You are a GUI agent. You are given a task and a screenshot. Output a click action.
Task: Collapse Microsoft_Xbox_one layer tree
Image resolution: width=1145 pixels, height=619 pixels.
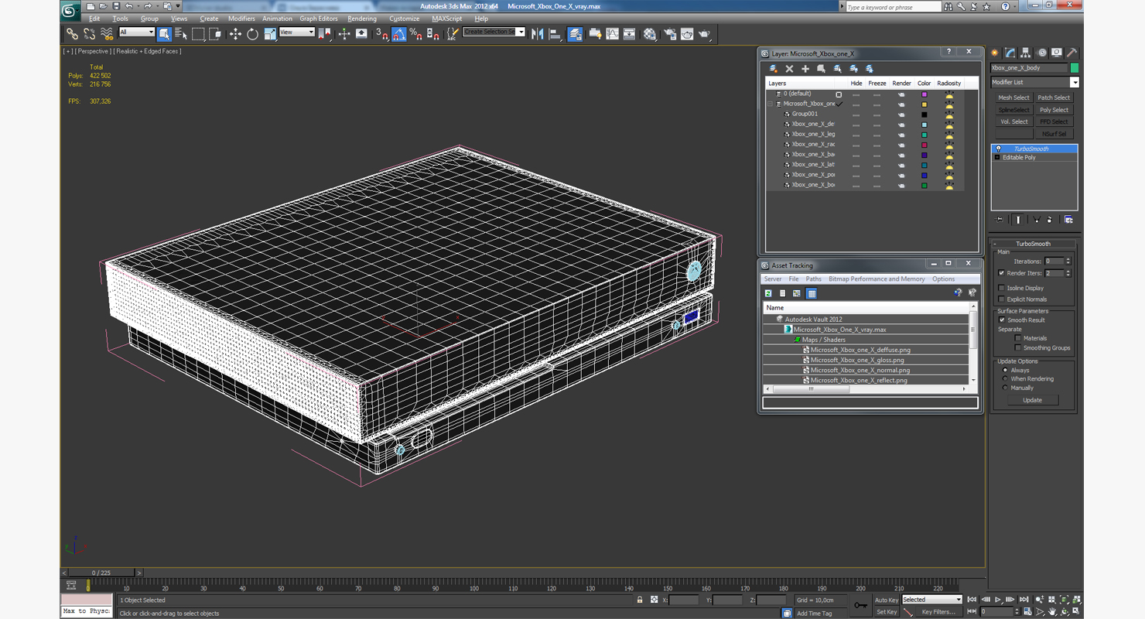pos(771,104)
